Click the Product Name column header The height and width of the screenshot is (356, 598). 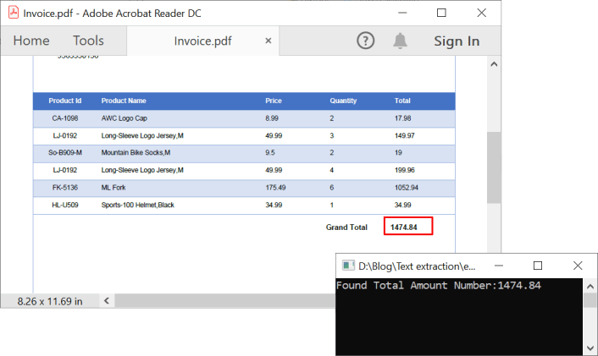(124, 101)
